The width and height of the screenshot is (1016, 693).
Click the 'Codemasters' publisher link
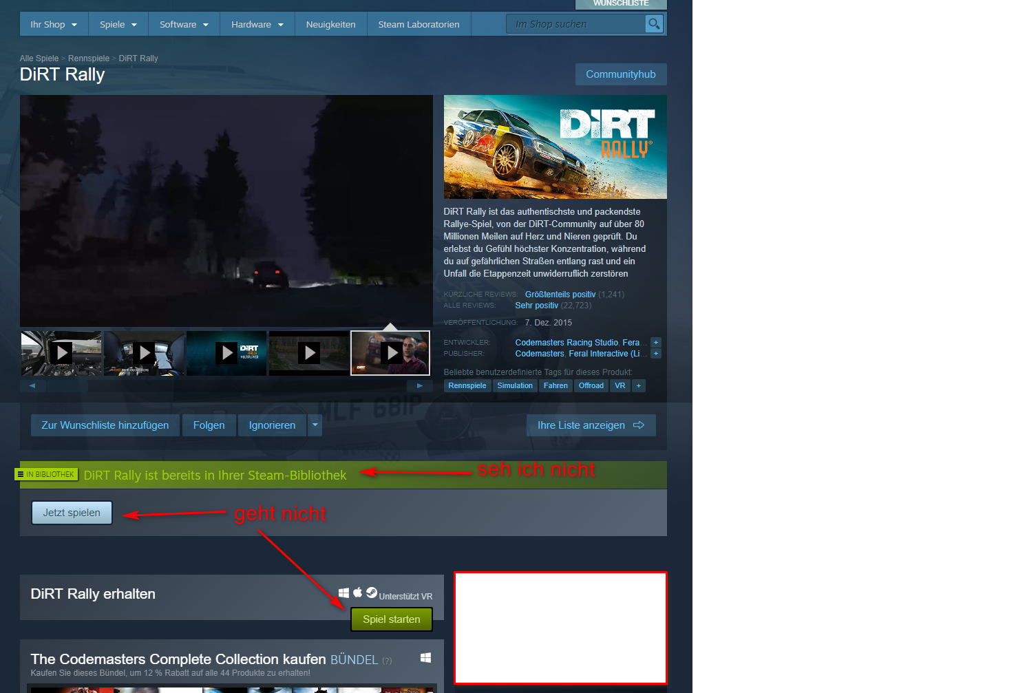coord(540,354)
